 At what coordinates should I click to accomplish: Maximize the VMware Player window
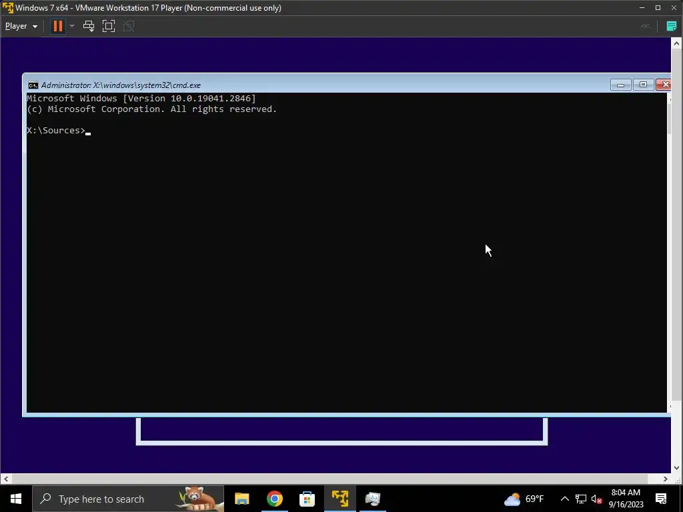click(x=658, y=8)
